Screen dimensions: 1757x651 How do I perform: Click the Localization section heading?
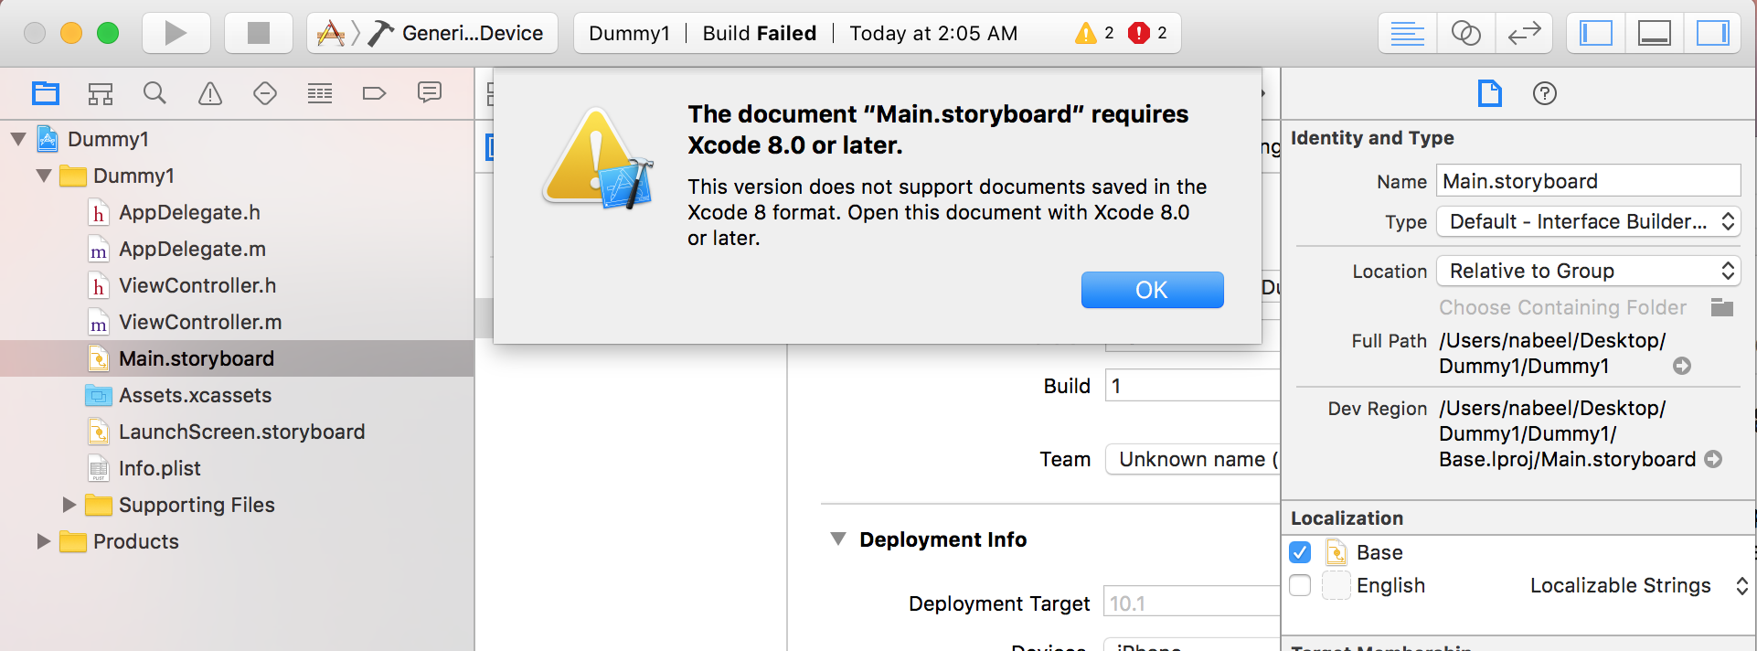point(1347,518)
